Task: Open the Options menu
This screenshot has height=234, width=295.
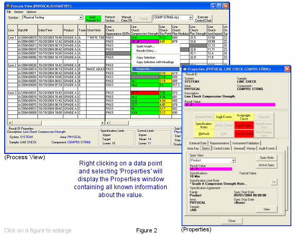Action: click(32, 12)
